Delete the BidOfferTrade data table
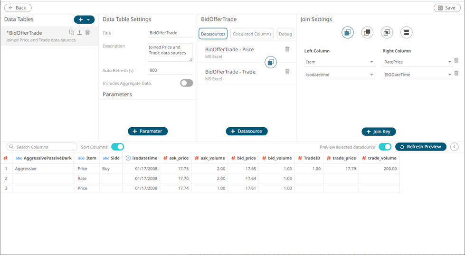Viewport: 465px width, 255px height. coord(87,33)
